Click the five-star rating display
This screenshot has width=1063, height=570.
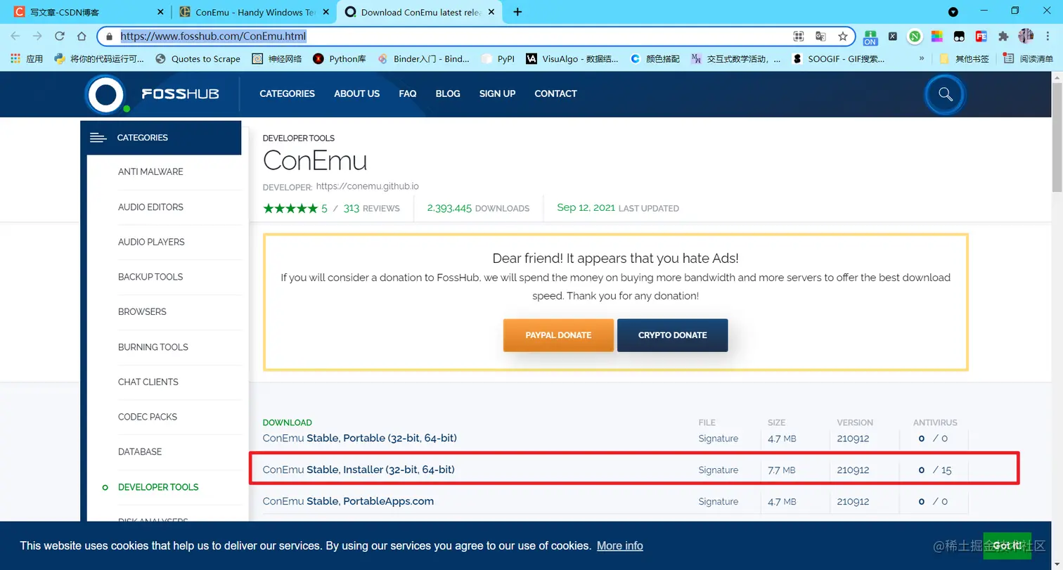tap(290, 208)
